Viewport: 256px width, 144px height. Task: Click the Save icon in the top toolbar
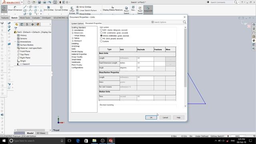coord(39,2)
